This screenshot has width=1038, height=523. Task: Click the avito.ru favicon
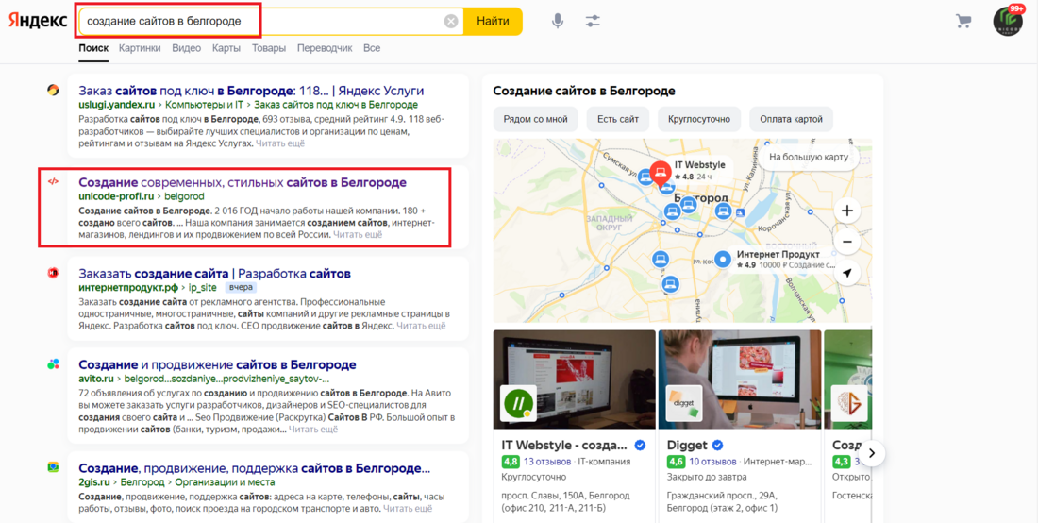[53, 364]
